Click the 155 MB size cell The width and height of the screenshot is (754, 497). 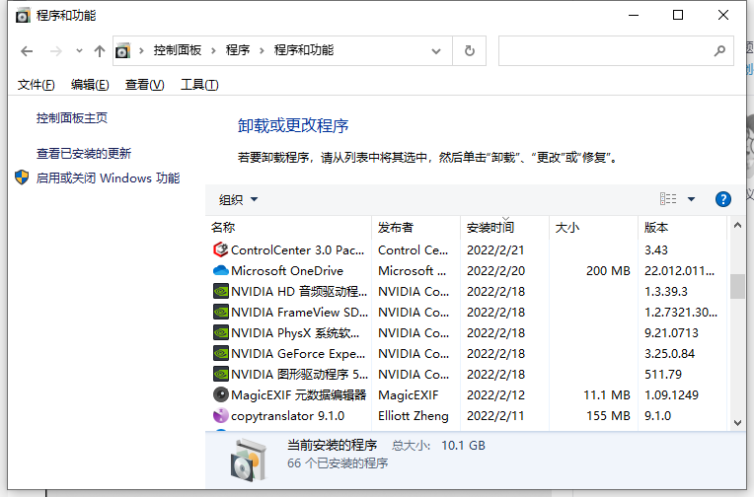coord(608,416)
